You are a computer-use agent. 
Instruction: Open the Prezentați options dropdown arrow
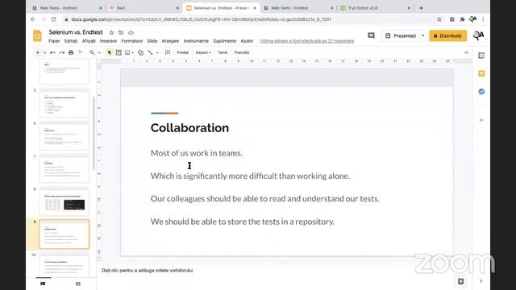pos(423,35)
